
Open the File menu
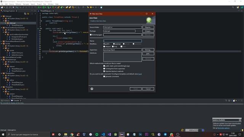pos(2,4)
